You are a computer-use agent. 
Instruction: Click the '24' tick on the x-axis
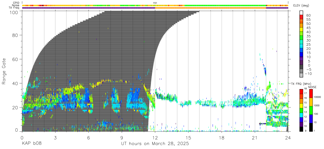pyautogui.click(x=288, y=138)
